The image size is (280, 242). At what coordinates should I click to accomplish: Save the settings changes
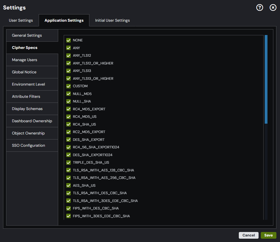[268, 235]
